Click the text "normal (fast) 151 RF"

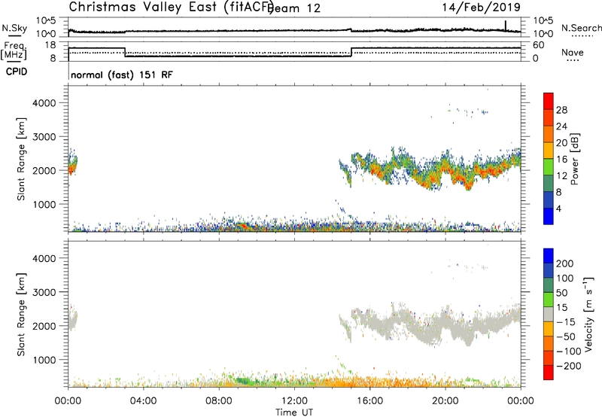(122, 75)
